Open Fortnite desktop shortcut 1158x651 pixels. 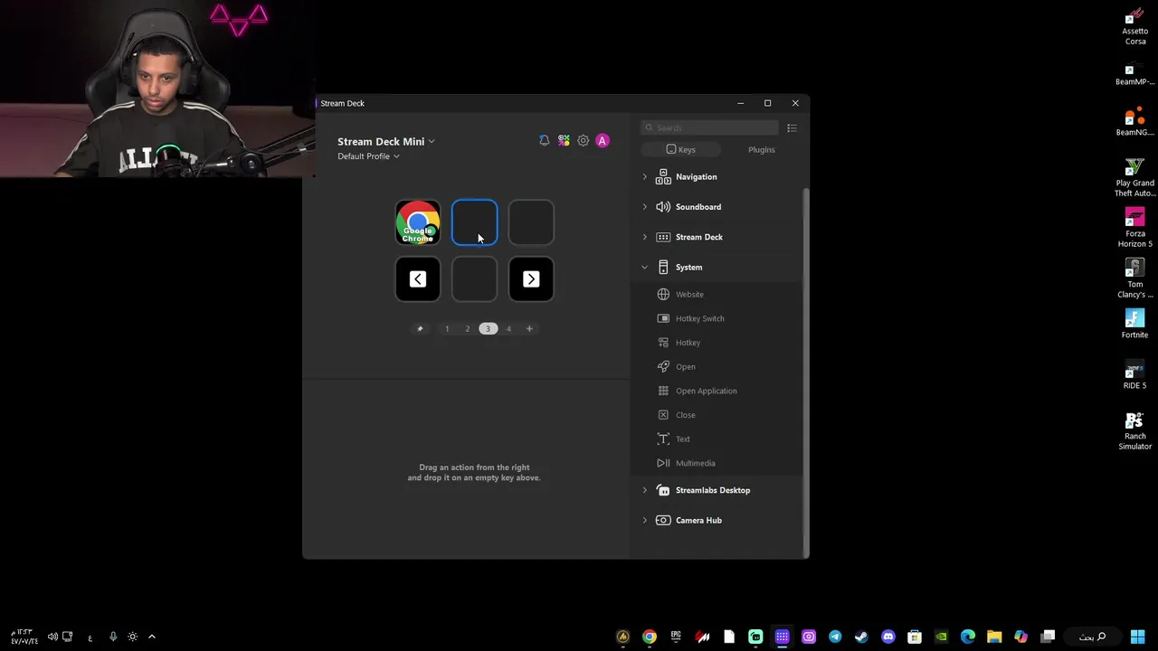point(1135,325)
